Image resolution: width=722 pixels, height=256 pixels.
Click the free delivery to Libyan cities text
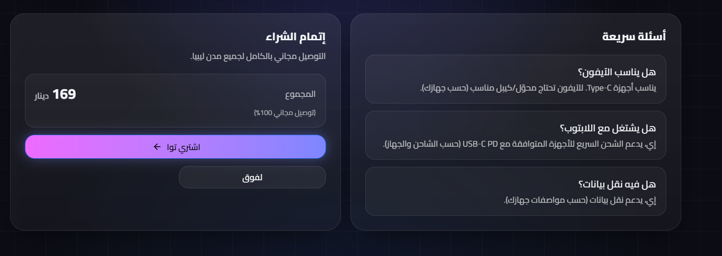point(258,56)
